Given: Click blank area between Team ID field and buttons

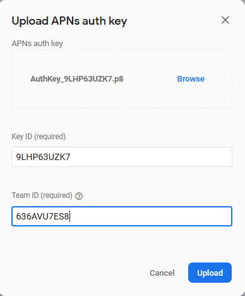Looking at the screenshot, I should (122, 244).
